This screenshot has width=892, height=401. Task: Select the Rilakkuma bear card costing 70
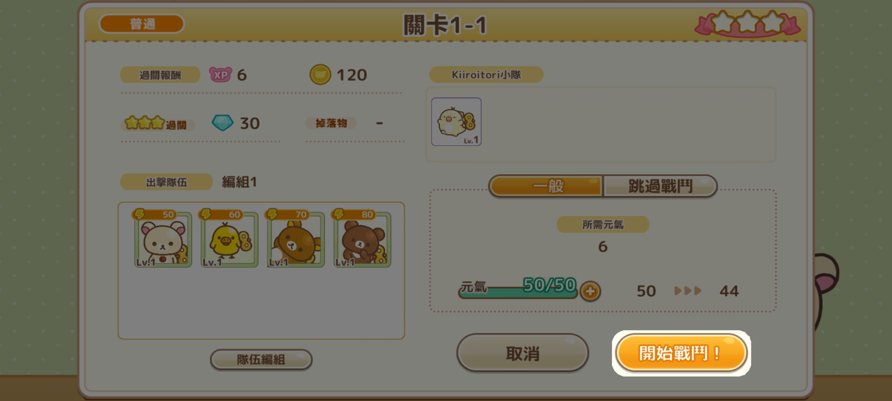[x=295, y=238]
